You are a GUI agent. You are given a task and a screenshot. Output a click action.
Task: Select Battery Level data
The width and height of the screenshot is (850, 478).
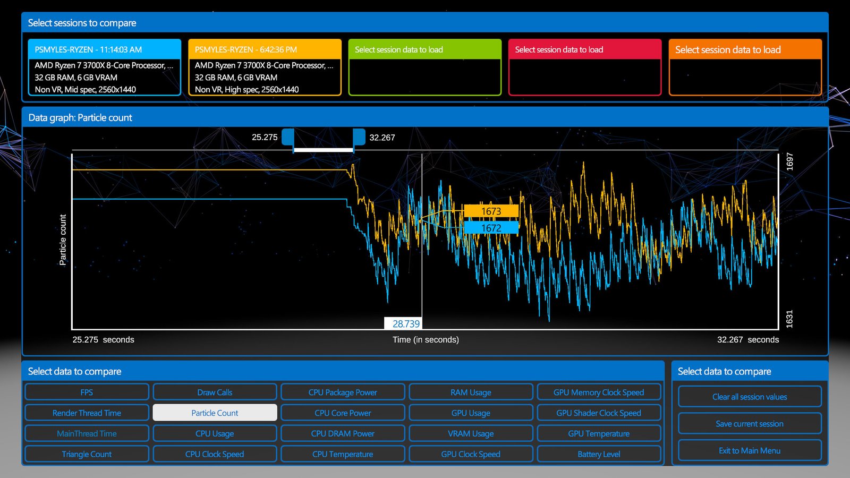click(599, 454)
